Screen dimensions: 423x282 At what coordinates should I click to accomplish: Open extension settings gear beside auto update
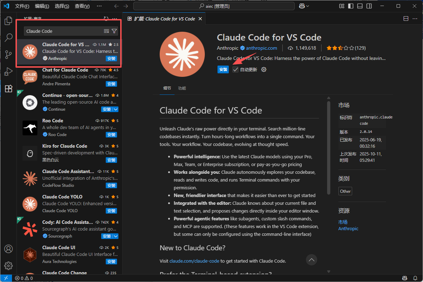[x=264, y=69]
